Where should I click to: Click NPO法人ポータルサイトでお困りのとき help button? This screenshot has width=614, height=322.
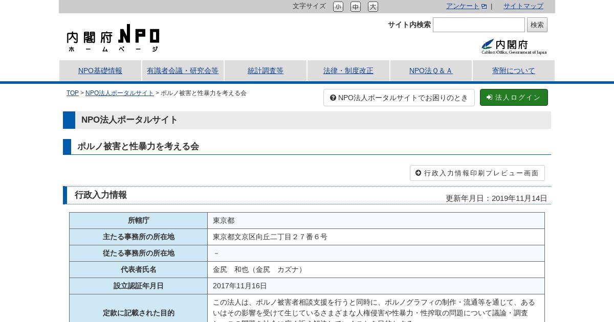click(399, 98)
